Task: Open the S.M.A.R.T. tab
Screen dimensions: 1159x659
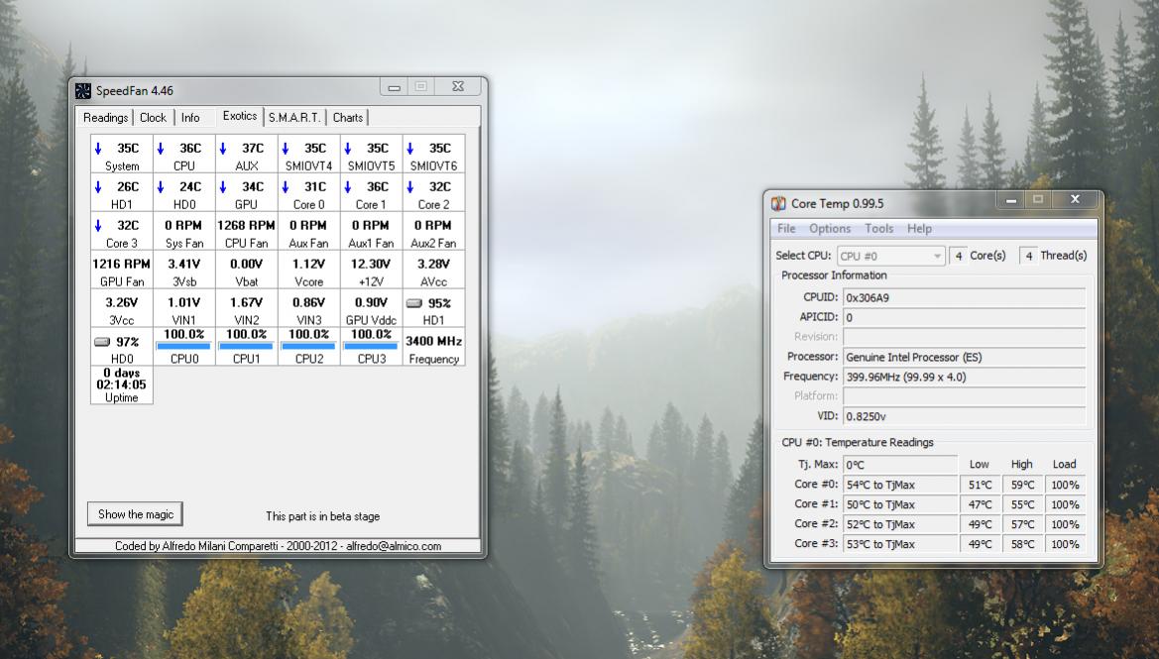Action: pyautogui.click(x=294, y=118)
